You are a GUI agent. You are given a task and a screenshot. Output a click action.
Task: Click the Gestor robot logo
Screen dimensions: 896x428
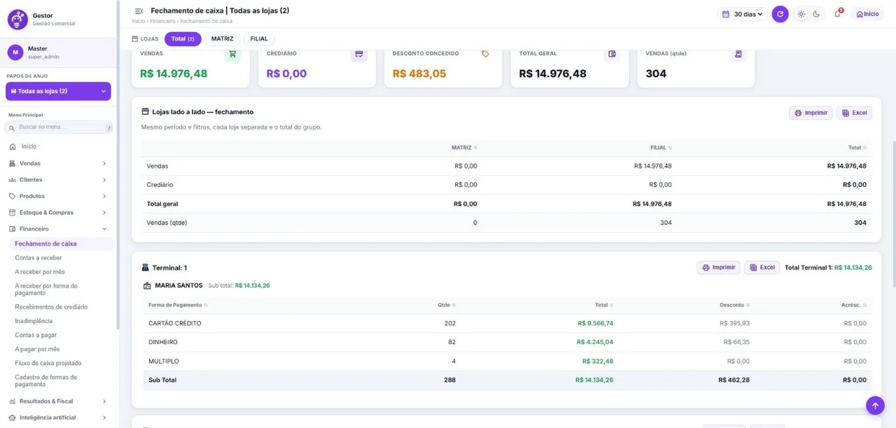[x=17, y=19]
